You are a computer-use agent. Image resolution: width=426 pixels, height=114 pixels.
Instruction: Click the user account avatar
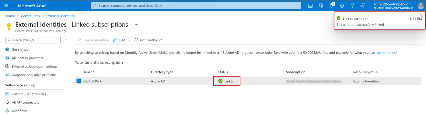tap(421, 5)
